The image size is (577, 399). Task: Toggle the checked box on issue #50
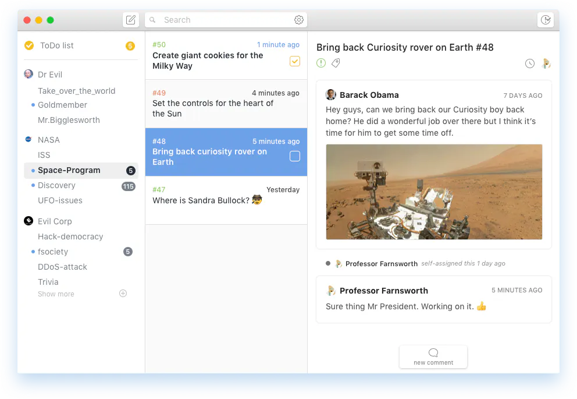[x=295, y=61]
